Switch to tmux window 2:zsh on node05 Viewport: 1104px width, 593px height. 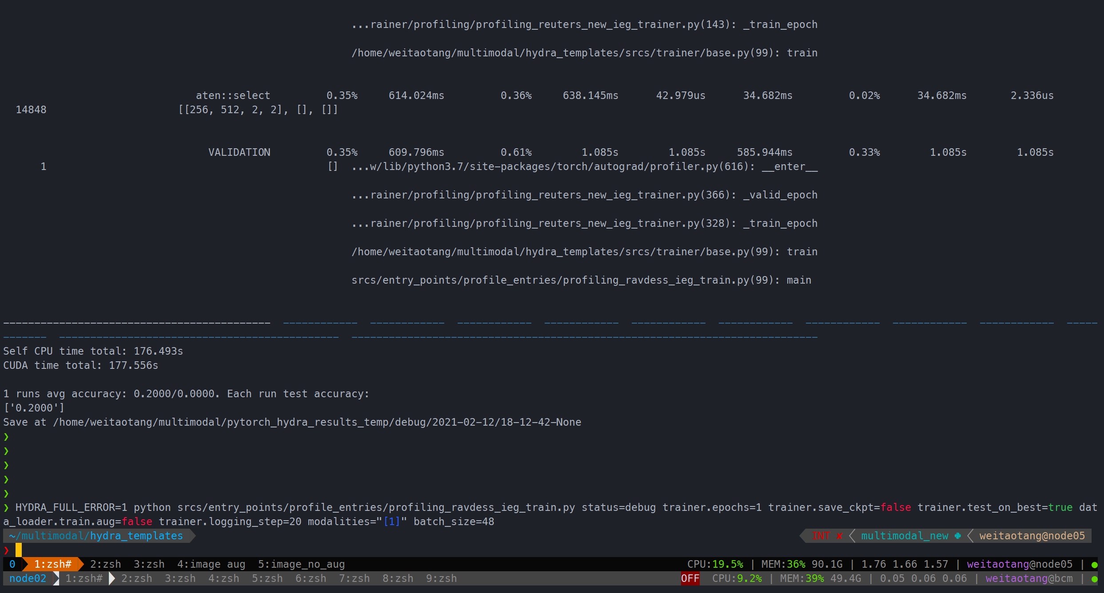106,564
